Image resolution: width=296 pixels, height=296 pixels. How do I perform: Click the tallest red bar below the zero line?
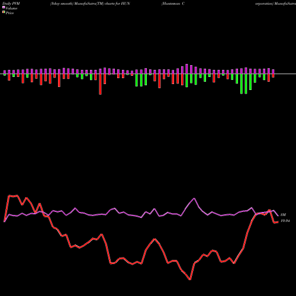coord(100,84)
